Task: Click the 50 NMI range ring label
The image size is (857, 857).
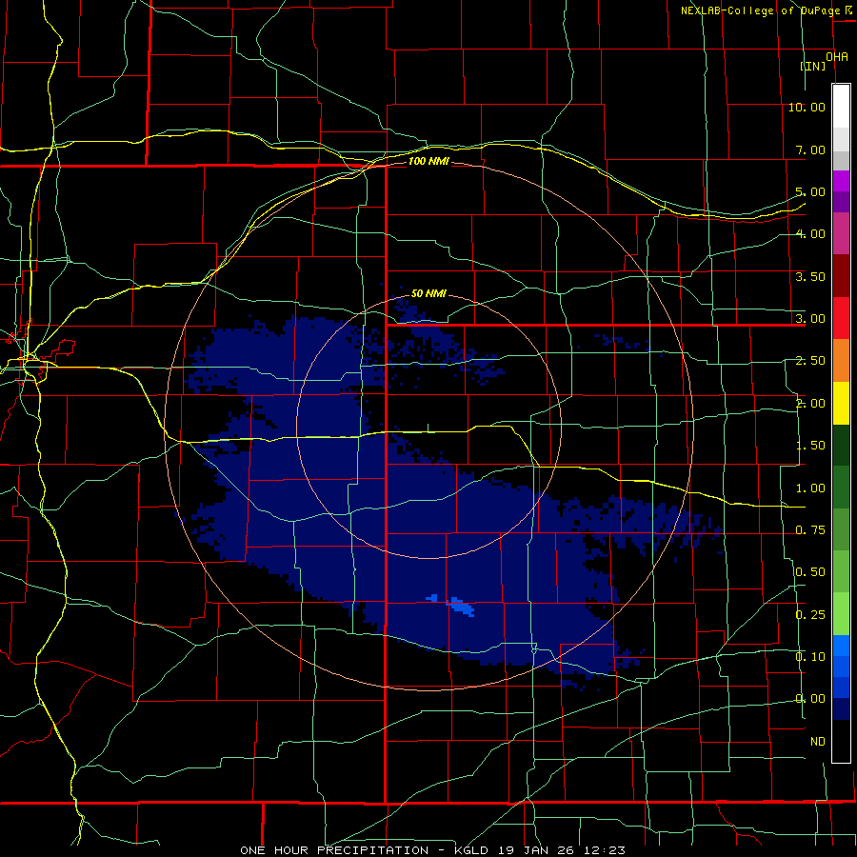Action: [x=428, y=293]
